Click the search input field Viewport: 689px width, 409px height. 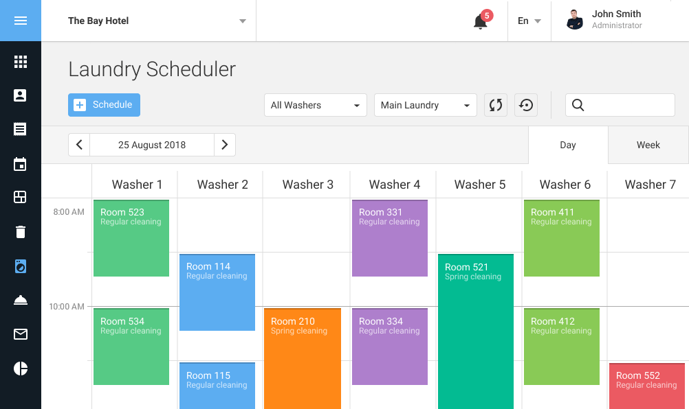(x=627, y=105)
